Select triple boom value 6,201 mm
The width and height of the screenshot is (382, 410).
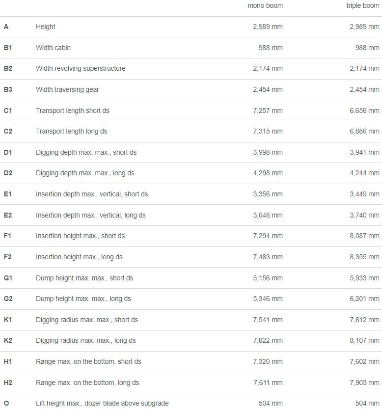click(x=364, y=299)
